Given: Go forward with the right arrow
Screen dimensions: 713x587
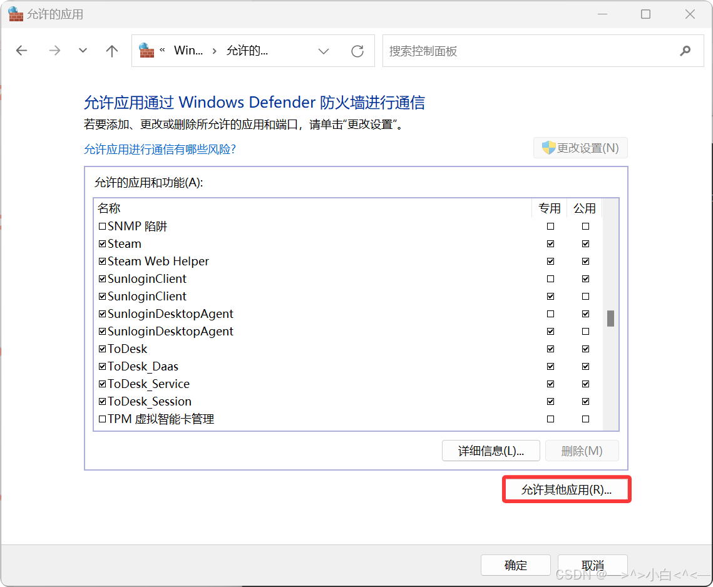Looking at the screenshot, I should pyautogui.click(x=54, y=51).
